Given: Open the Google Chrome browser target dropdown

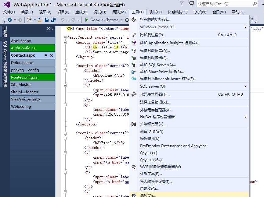Looking at the screenshot, I should click(x=121, y=20).
